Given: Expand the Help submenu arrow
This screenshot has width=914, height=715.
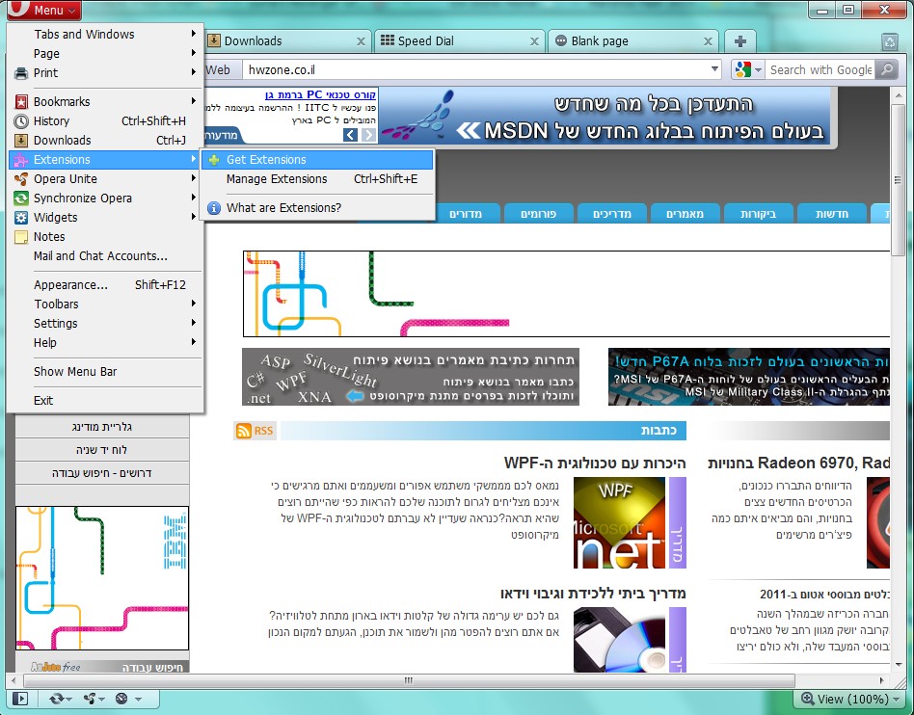Looking at the screenshot, I should pos(194,342).
